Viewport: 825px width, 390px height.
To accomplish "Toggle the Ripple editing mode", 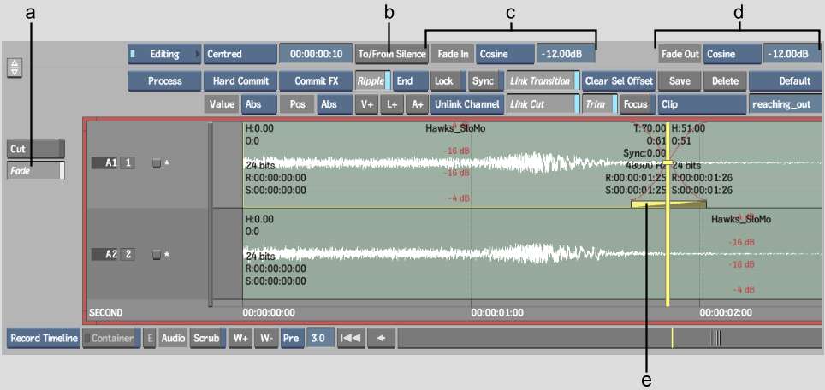I will click(373, 81).
